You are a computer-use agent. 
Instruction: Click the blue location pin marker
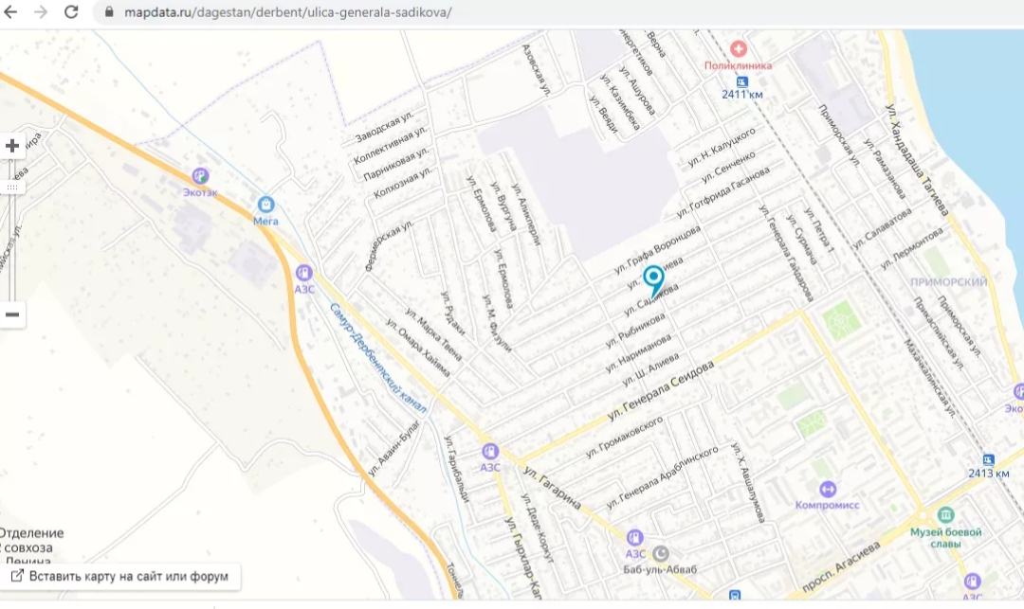[653, 281]
